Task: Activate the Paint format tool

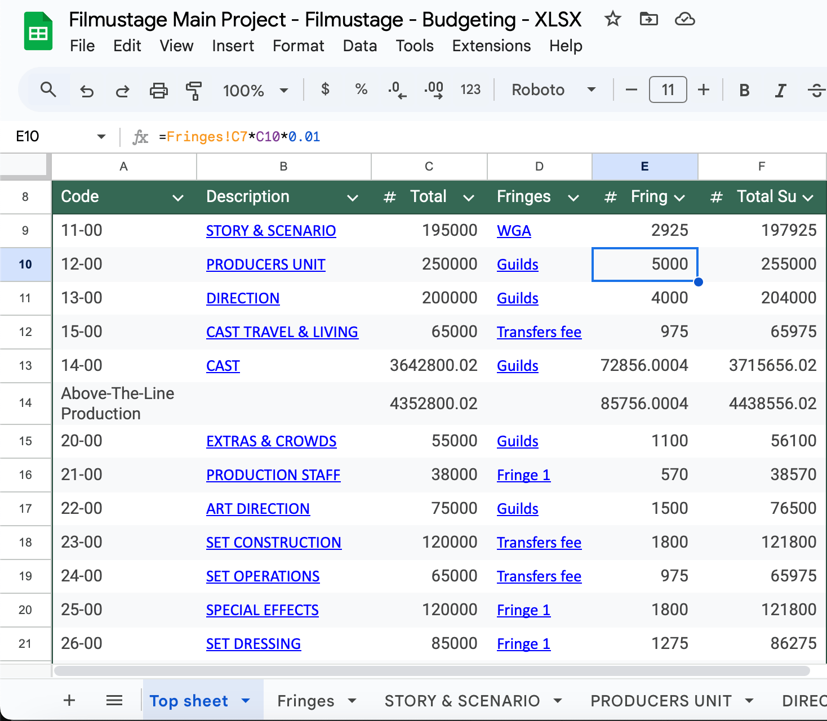Action: click(x=193, y=90)
